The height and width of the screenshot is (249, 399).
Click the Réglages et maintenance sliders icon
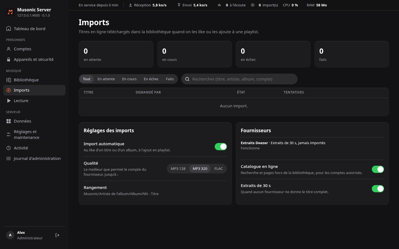(9, 134)
